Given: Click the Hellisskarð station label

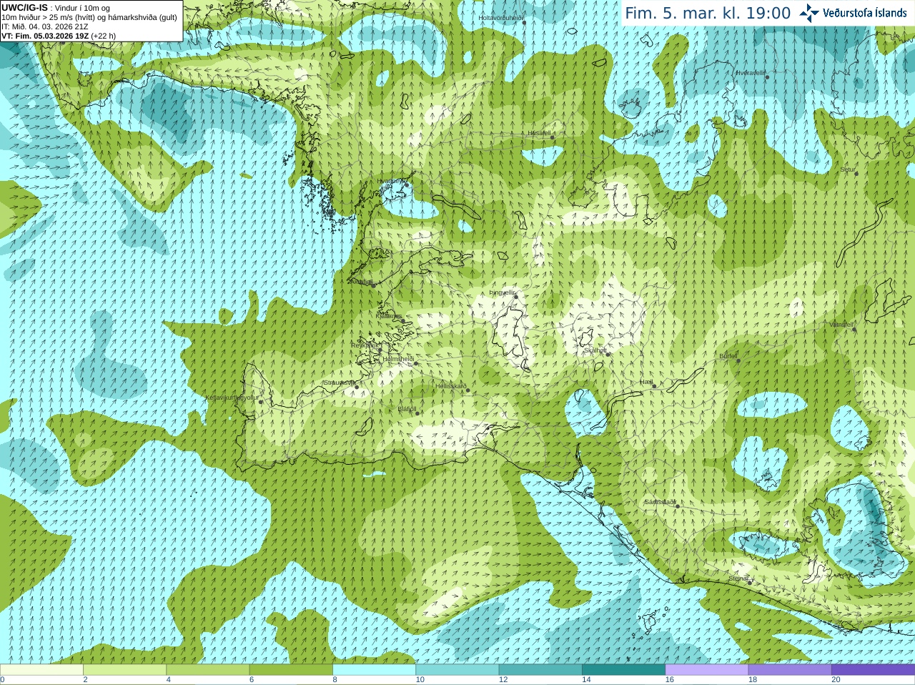Looking at the screenshot, I should coord(450,386).
